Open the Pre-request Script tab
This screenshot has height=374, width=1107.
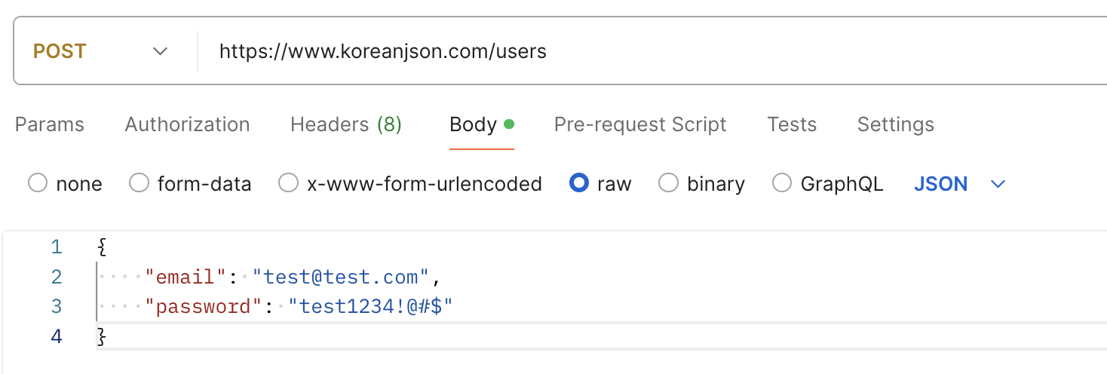click(x=640, y=124)
